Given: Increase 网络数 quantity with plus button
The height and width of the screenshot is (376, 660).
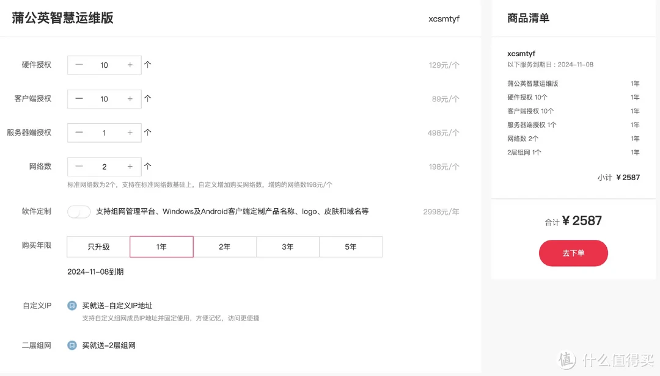Looking at the screenshot, I should [130, 167].
